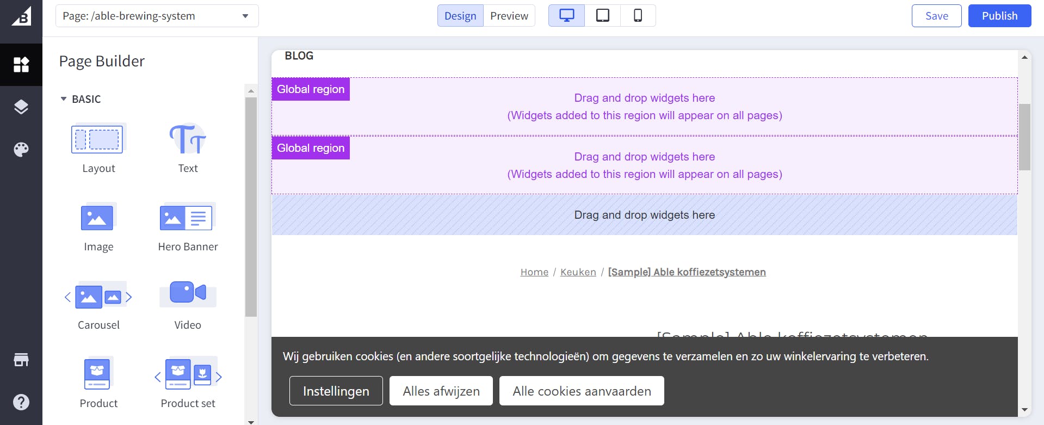
Task: Click the Save button
Action: pyautogui.click(x=937, y=16)
